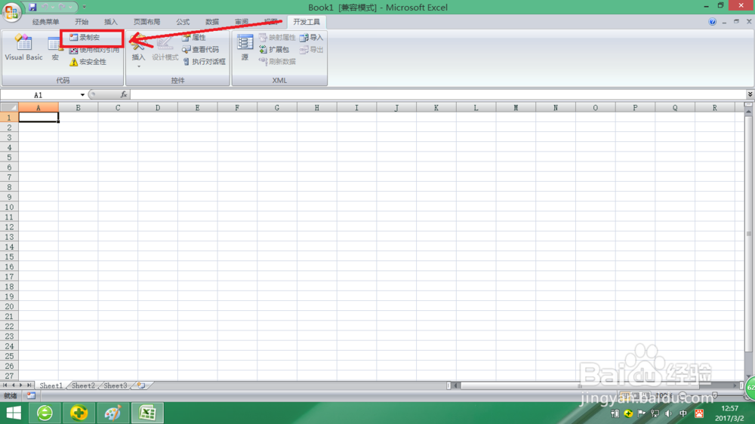The height and width of the screenshot is (424, 755).
Task: Select the Sheet2 worksheet tab
Action: 83,386
